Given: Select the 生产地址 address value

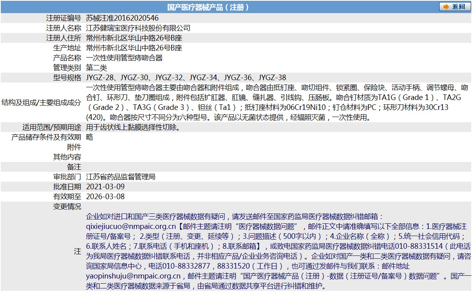Looking at the screenshot, I should [134, 48].
